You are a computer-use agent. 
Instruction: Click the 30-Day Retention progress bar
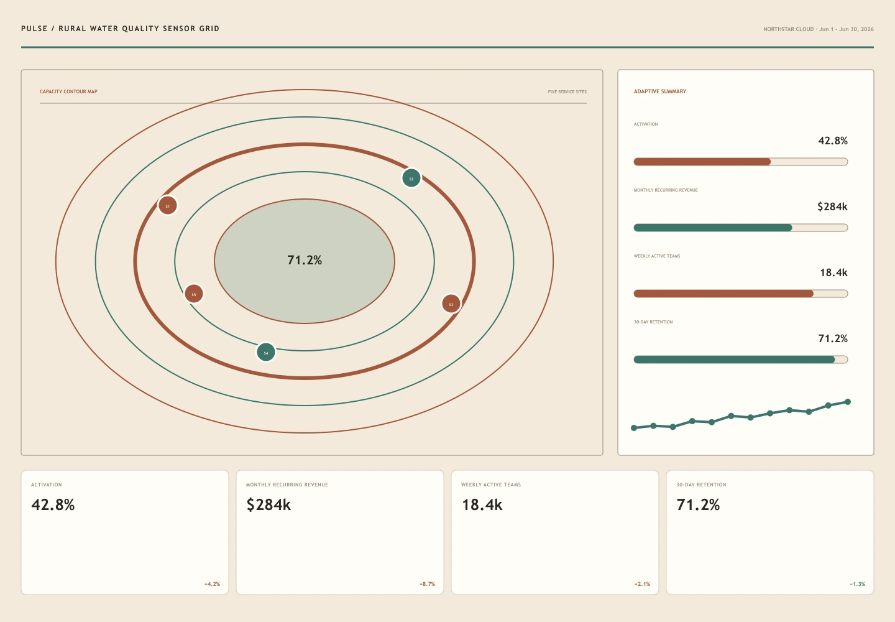pos(741,360)
